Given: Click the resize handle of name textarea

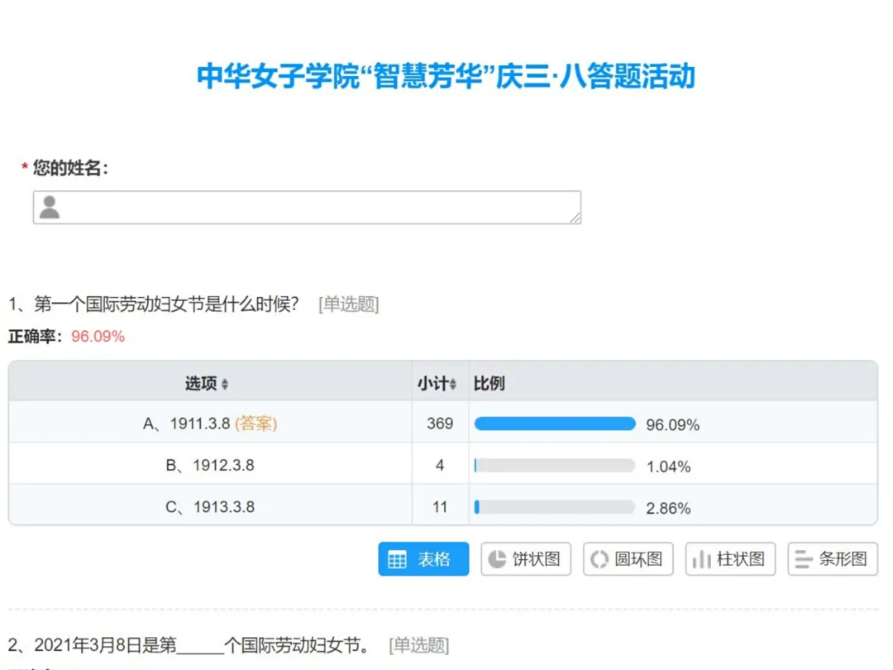Looking at the screenshot, I should point(575,217).
